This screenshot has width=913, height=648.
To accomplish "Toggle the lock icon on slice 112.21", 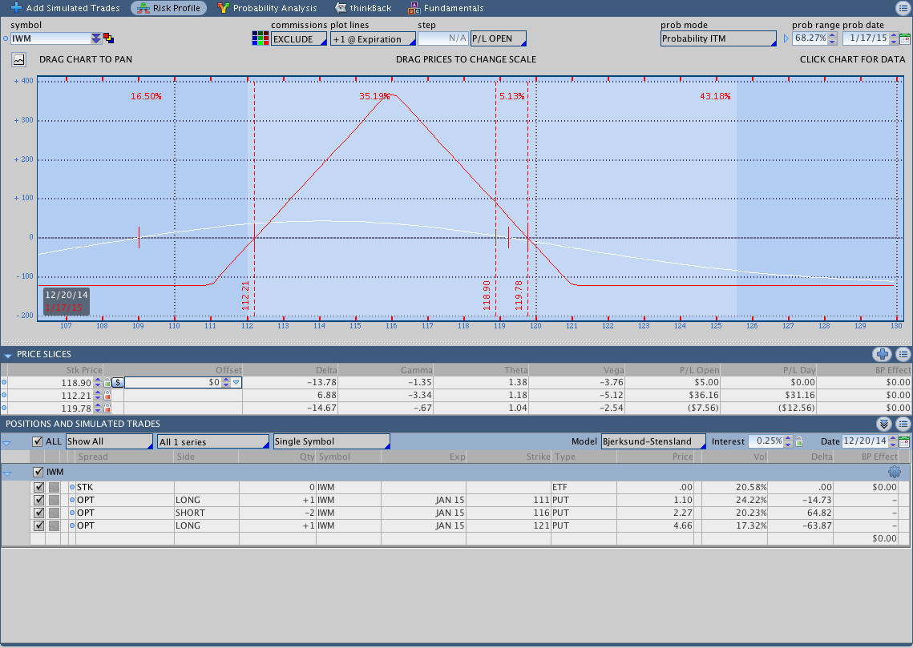I will click(x=107, y=395).
